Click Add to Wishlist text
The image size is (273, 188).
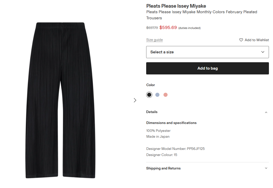coord(257,40)
